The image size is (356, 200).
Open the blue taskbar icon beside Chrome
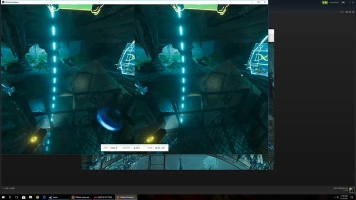(44, 197)
